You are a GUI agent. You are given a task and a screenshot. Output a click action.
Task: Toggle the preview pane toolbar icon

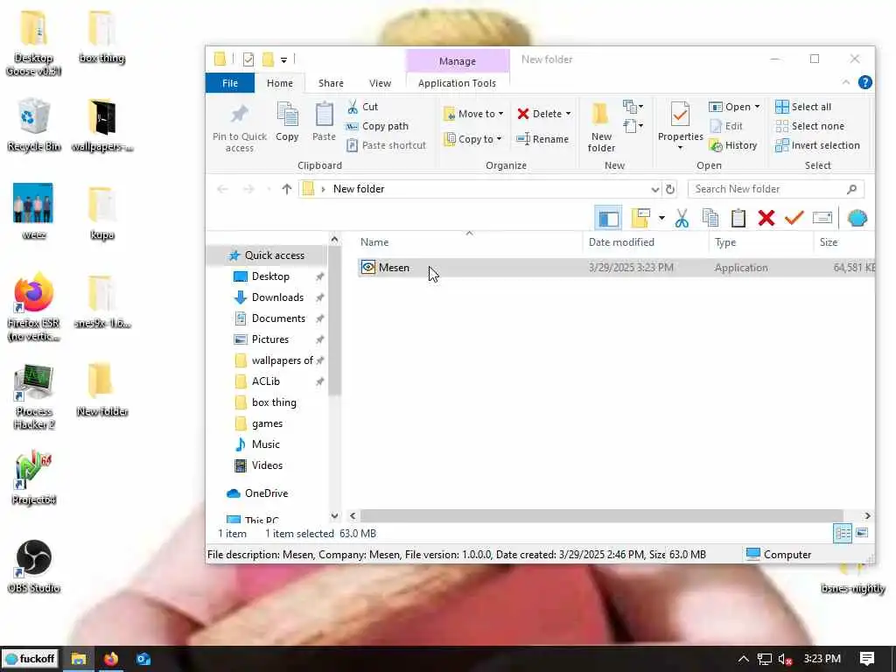[x=608, y=218]
